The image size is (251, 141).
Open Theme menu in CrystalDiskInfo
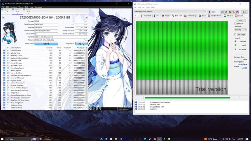(x=21, y=7)
